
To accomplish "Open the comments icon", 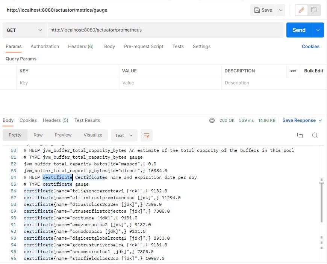I will pyautogui.click(x=313, y=10).
